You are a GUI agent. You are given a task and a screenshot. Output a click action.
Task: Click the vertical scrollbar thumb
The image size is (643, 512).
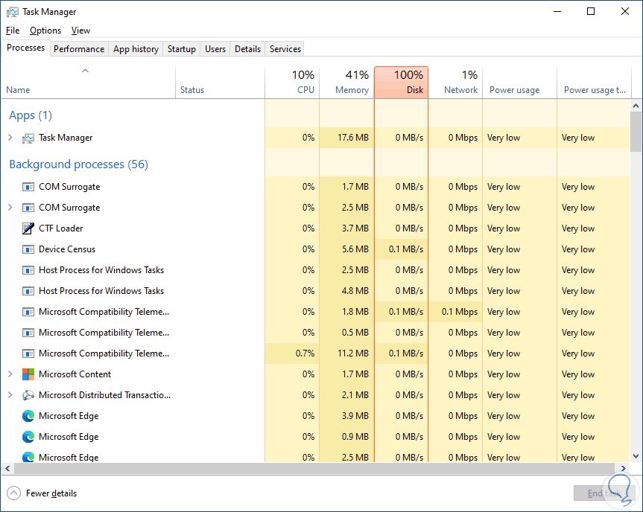636,131
